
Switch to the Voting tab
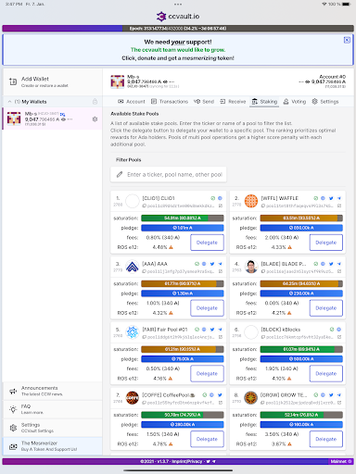point(295,102)
